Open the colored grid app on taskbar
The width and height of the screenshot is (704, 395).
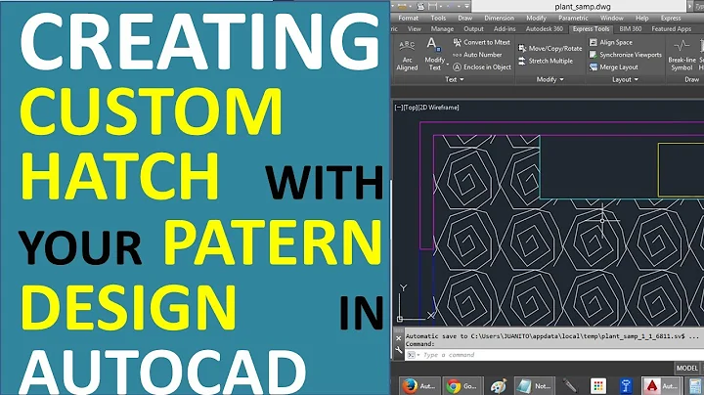597,386
